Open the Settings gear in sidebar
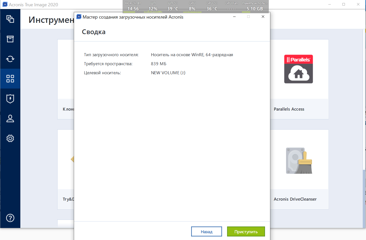Viewport: 366px width, 240px height. click(x=10, y=138)
